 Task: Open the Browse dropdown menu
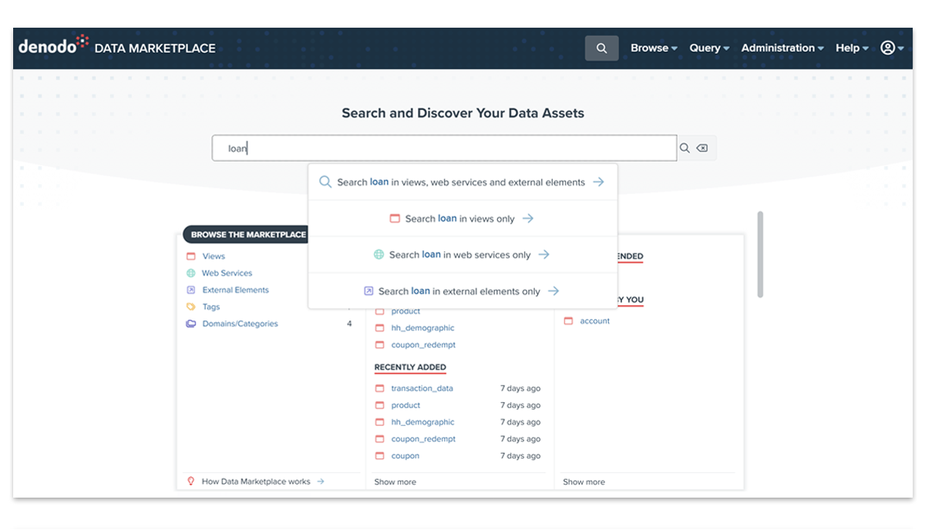pyautogui.click(x=652, y=48)
